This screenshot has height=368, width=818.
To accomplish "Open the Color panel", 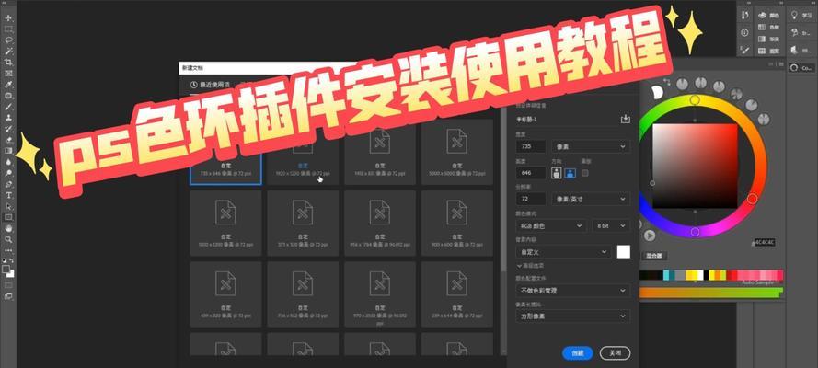I will 768,16.
